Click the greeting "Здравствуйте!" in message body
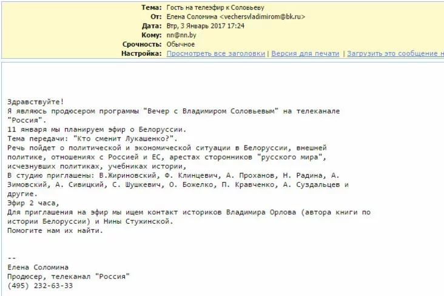The image size is (444, 296). [35, 103]
